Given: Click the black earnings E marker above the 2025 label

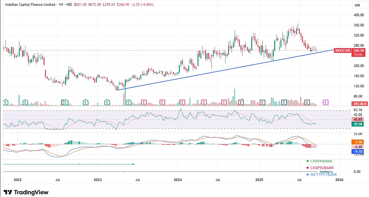Looking at the screenshot, I should (263, 102).
